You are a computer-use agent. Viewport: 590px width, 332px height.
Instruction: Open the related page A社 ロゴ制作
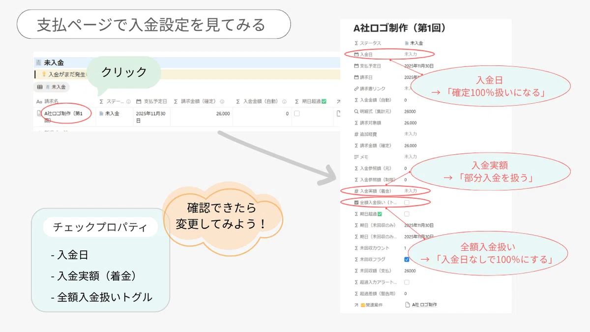point(420,305)
